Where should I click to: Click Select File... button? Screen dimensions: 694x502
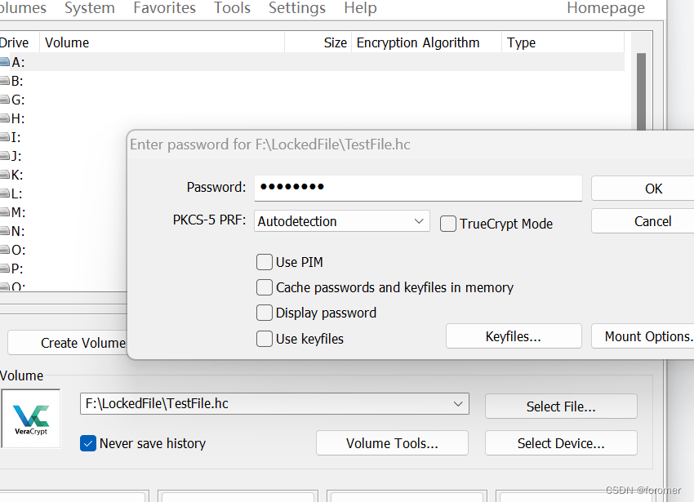(x=561, y=406)
